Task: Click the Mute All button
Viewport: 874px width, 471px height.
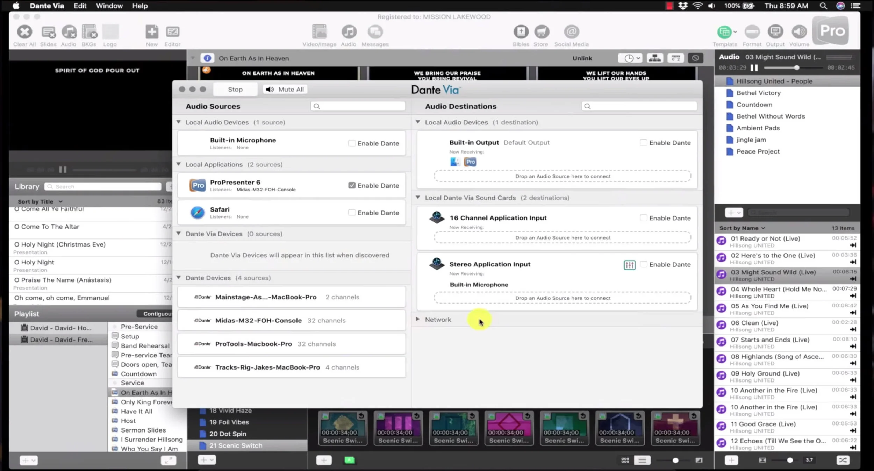Action: click(x=285, y=89)
